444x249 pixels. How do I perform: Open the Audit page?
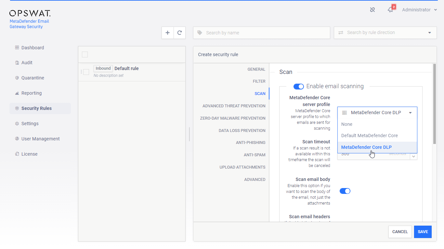tap(27, 63)
